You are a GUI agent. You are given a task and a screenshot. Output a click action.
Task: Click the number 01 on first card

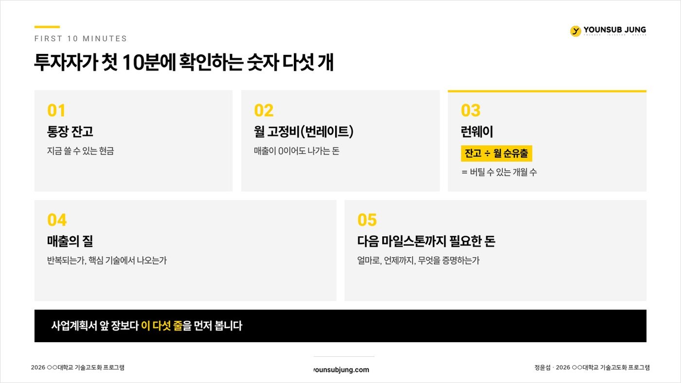pos(56,110)
